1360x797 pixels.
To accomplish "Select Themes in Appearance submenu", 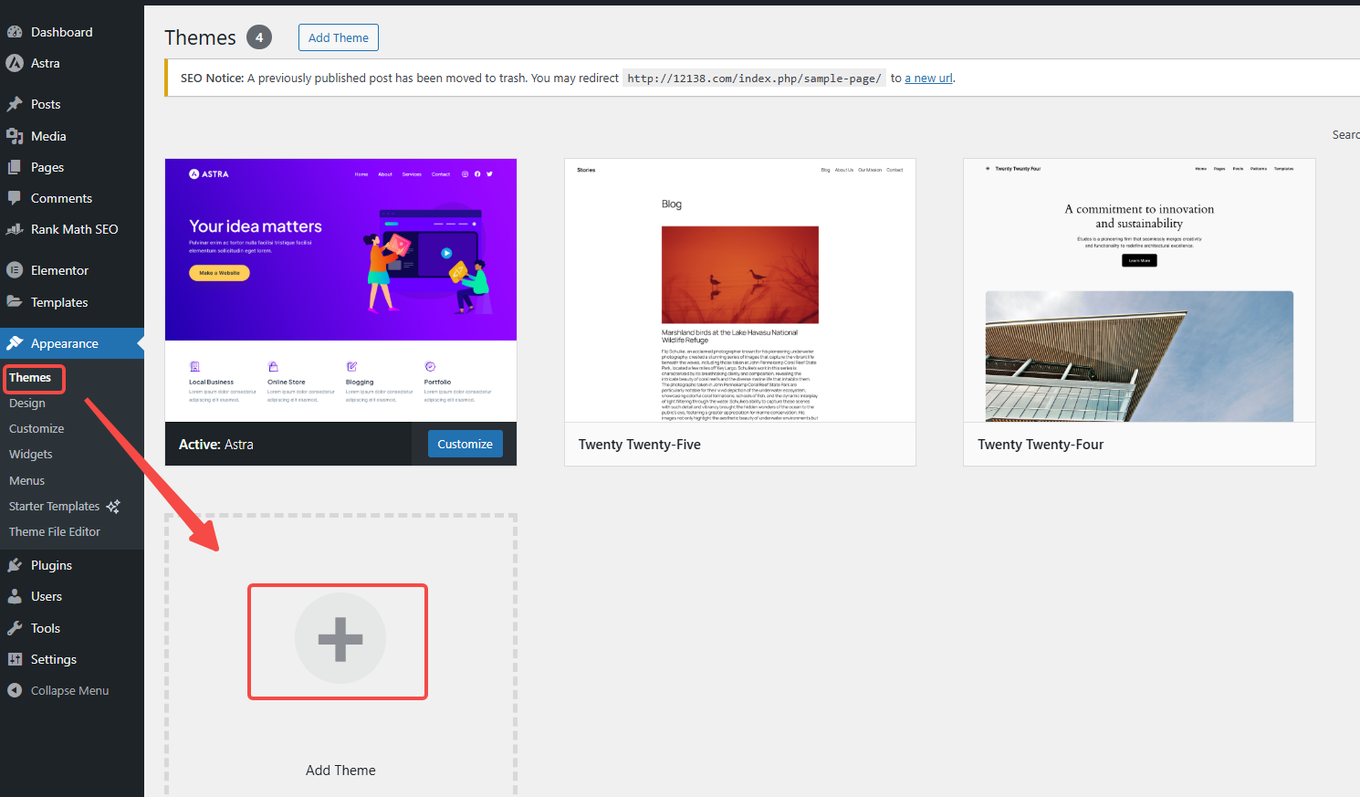I will (x=30, y=377).
